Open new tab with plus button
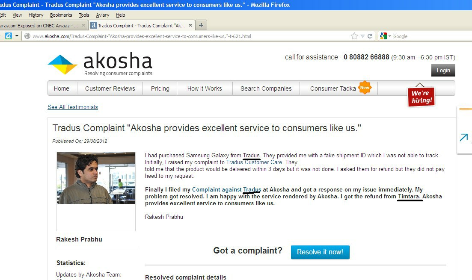The image size is (472, 280). click(x=201, y=25)
